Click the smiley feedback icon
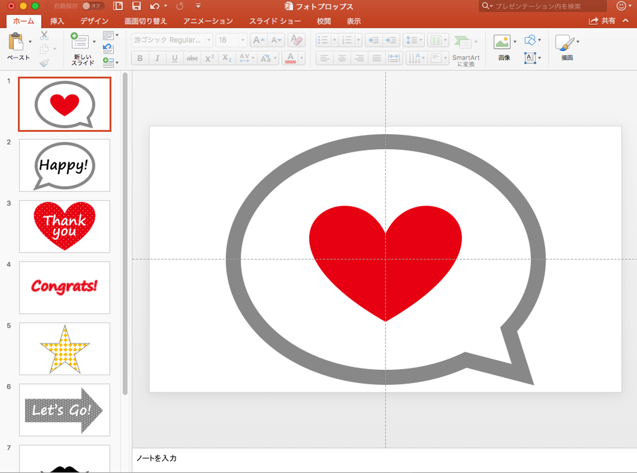The width and height of the screenshot is (637, 473). click(622, 6)
